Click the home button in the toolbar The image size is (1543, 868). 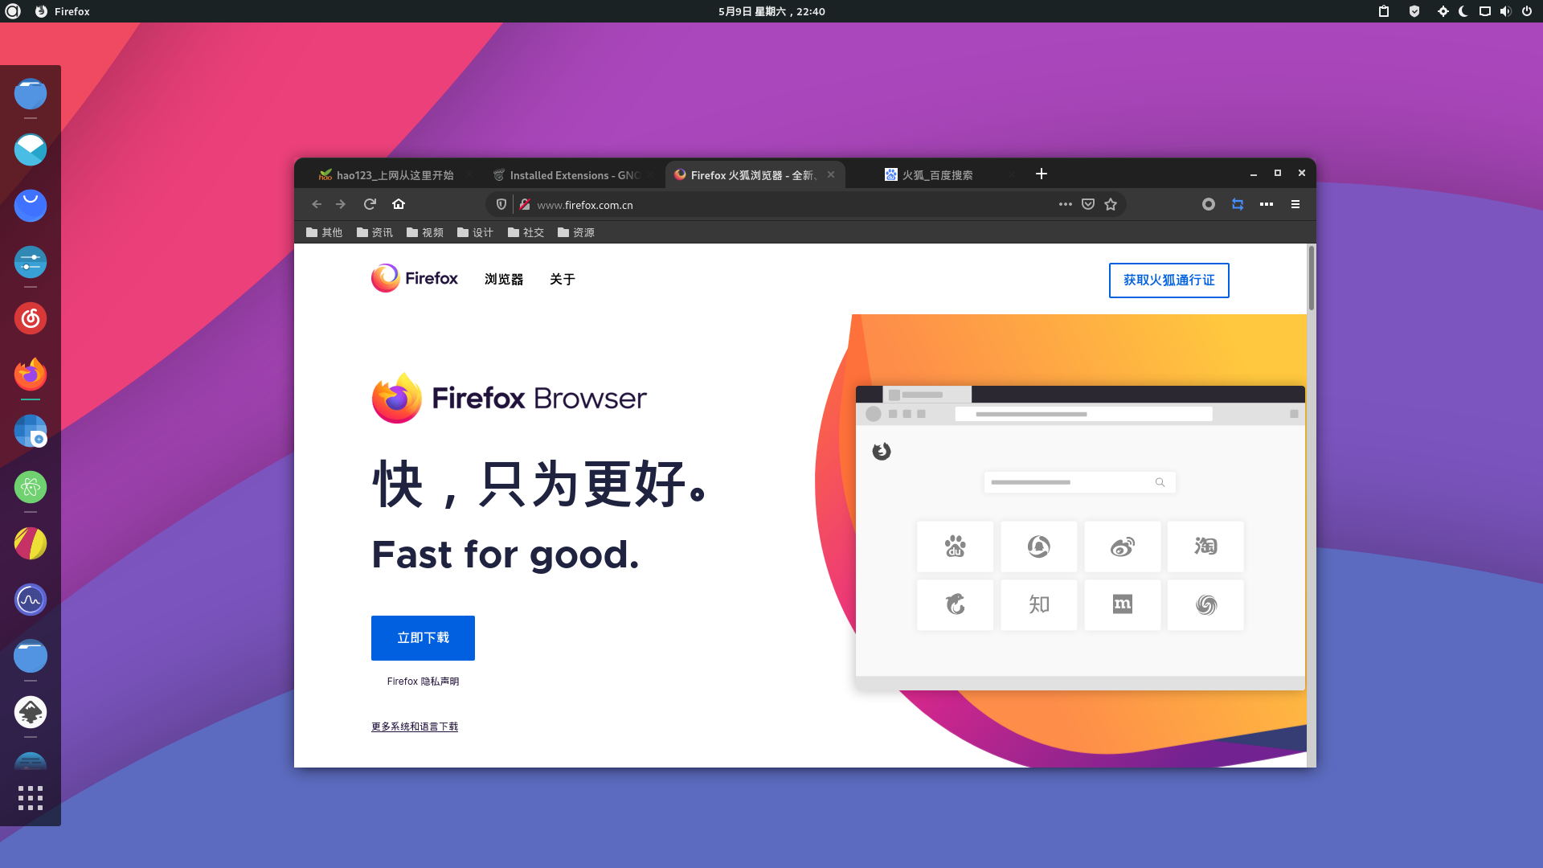pyautogui.click(x=399, y=204)
